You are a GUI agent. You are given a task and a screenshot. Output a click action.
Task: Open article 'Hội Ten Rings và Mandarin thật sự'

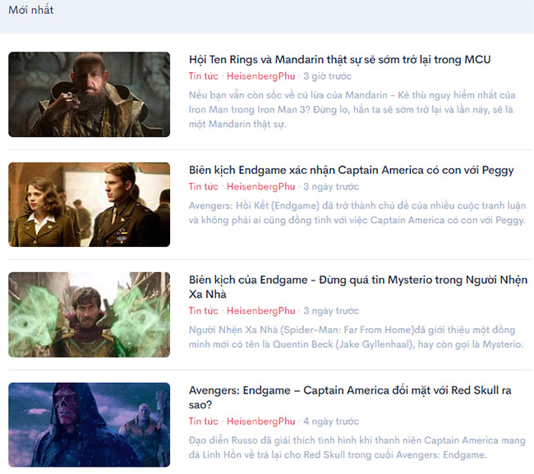click(x=339, y=60)
